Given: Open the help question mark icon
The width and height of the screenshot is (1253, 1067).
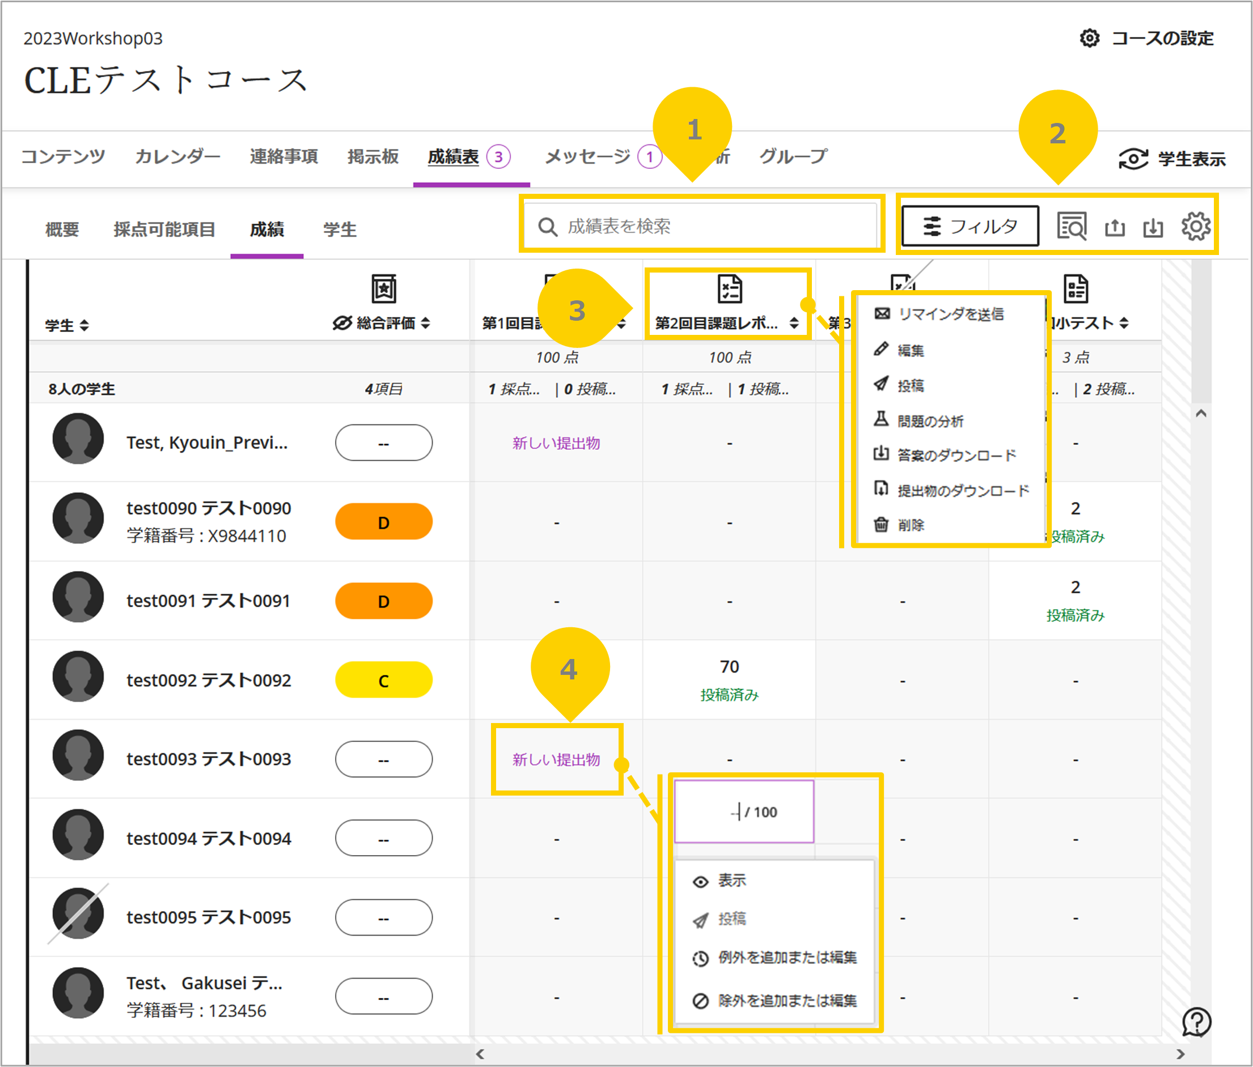Looking at the screenshot, I should click(1196, 1022).
